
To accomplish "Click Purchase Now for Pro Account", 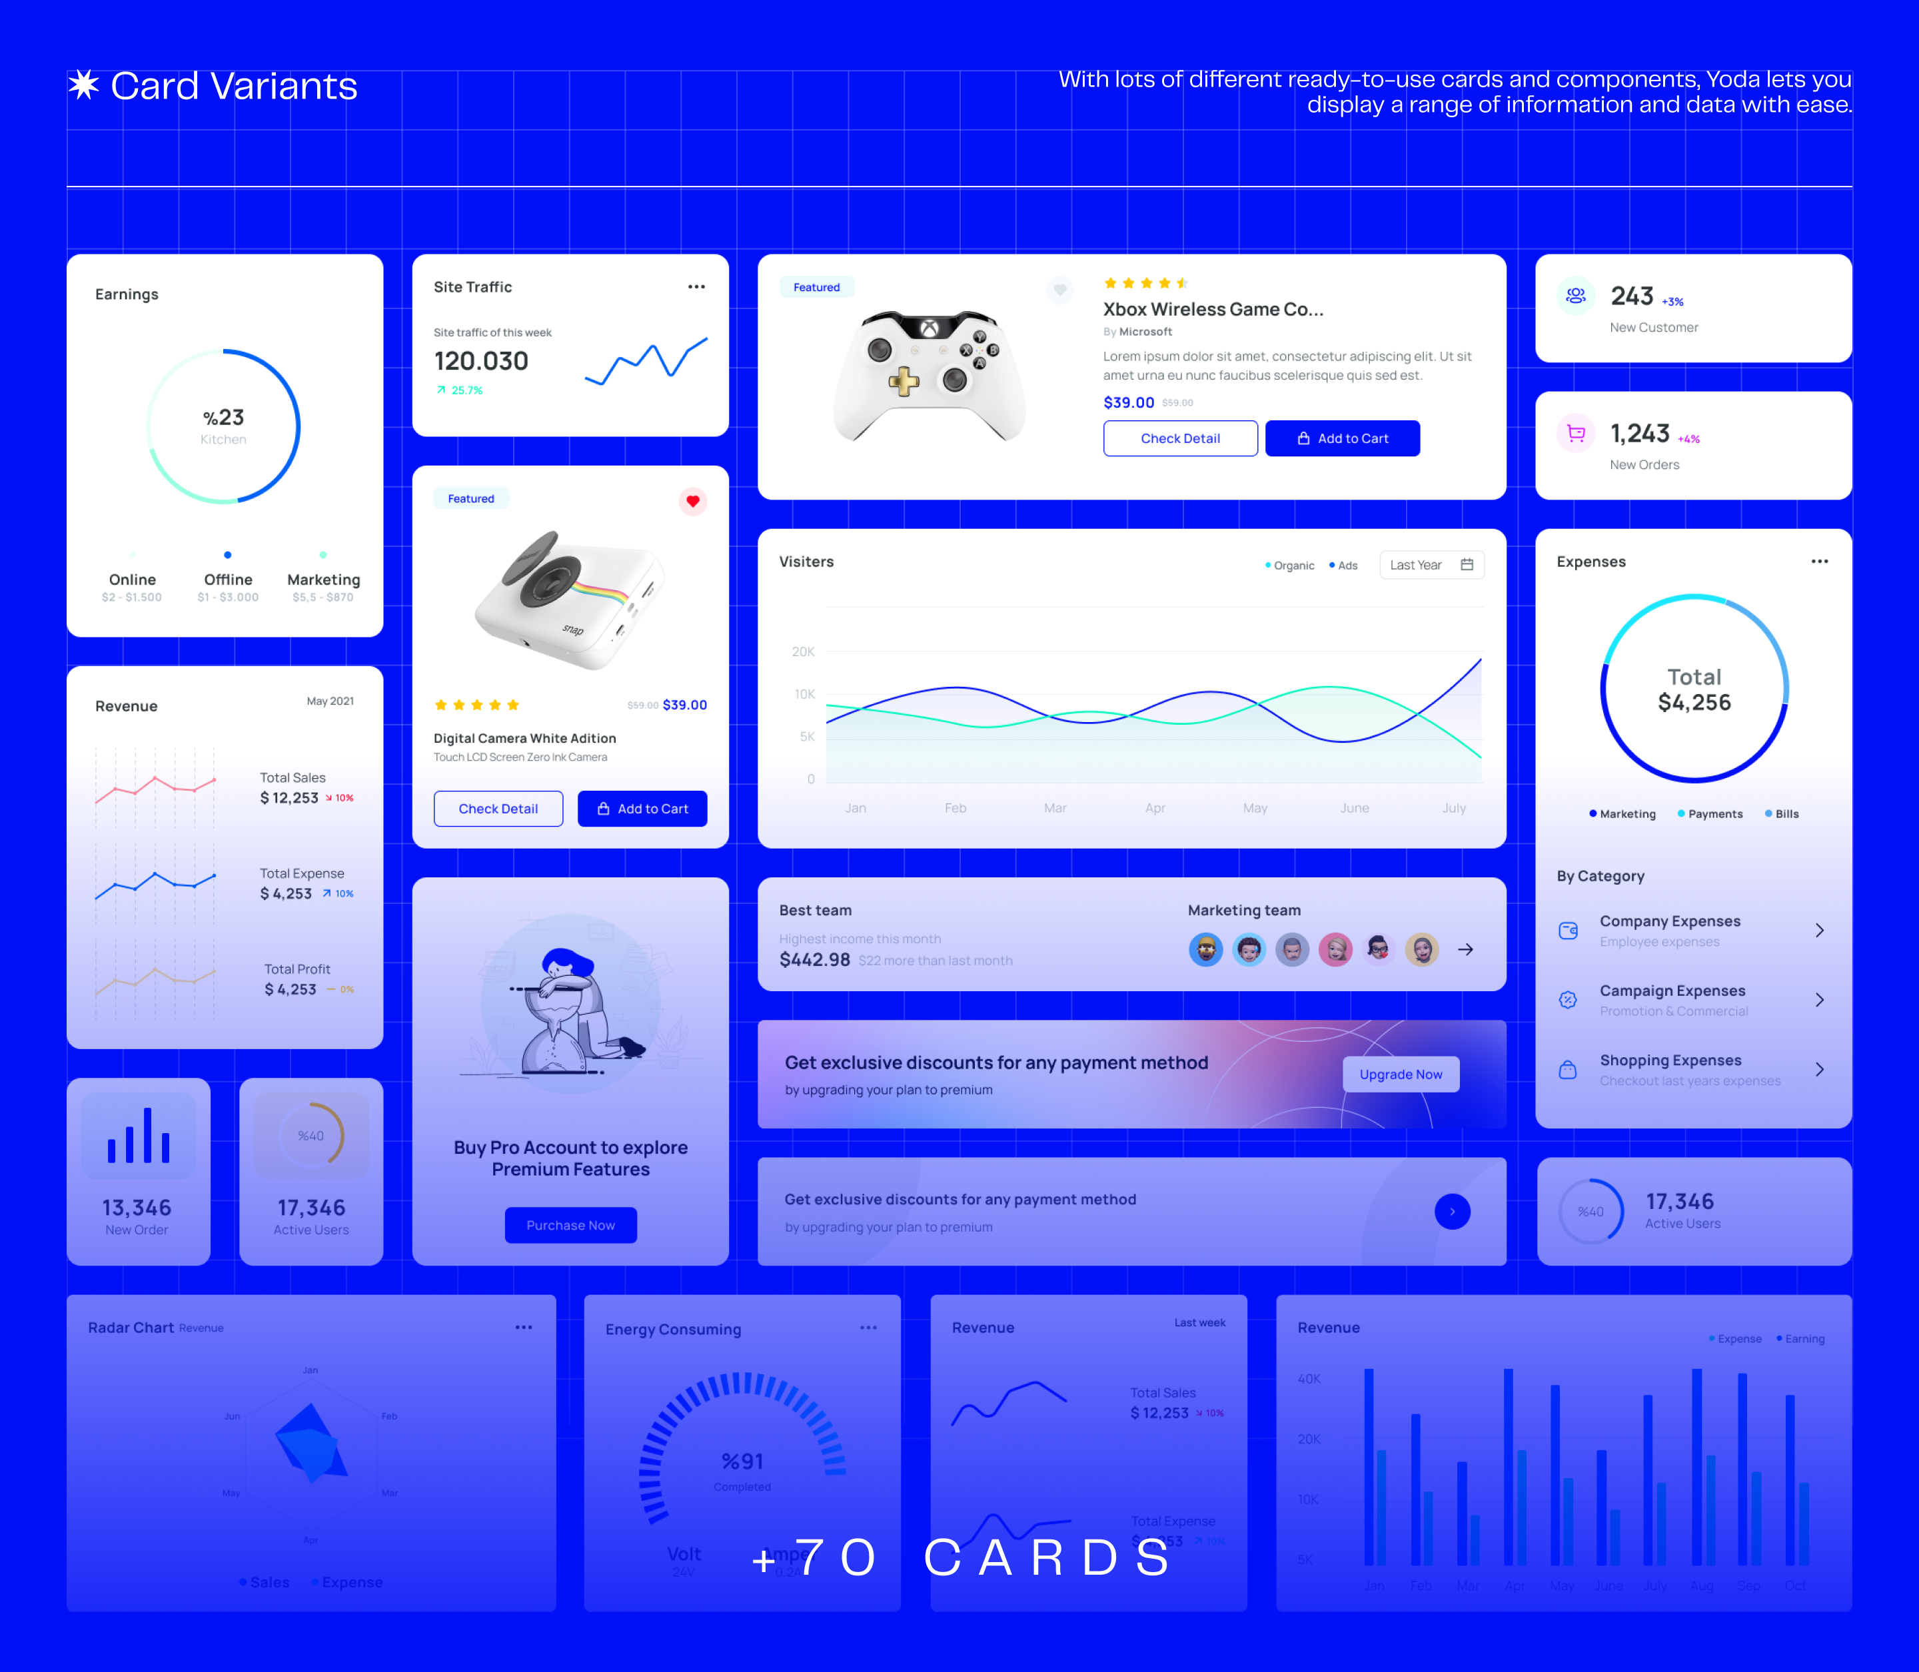I will click(571, 1225).
